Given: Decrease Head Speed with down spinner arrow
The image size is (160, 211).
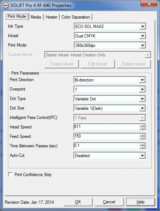Looking at the screenshot, I should point(143,128).
